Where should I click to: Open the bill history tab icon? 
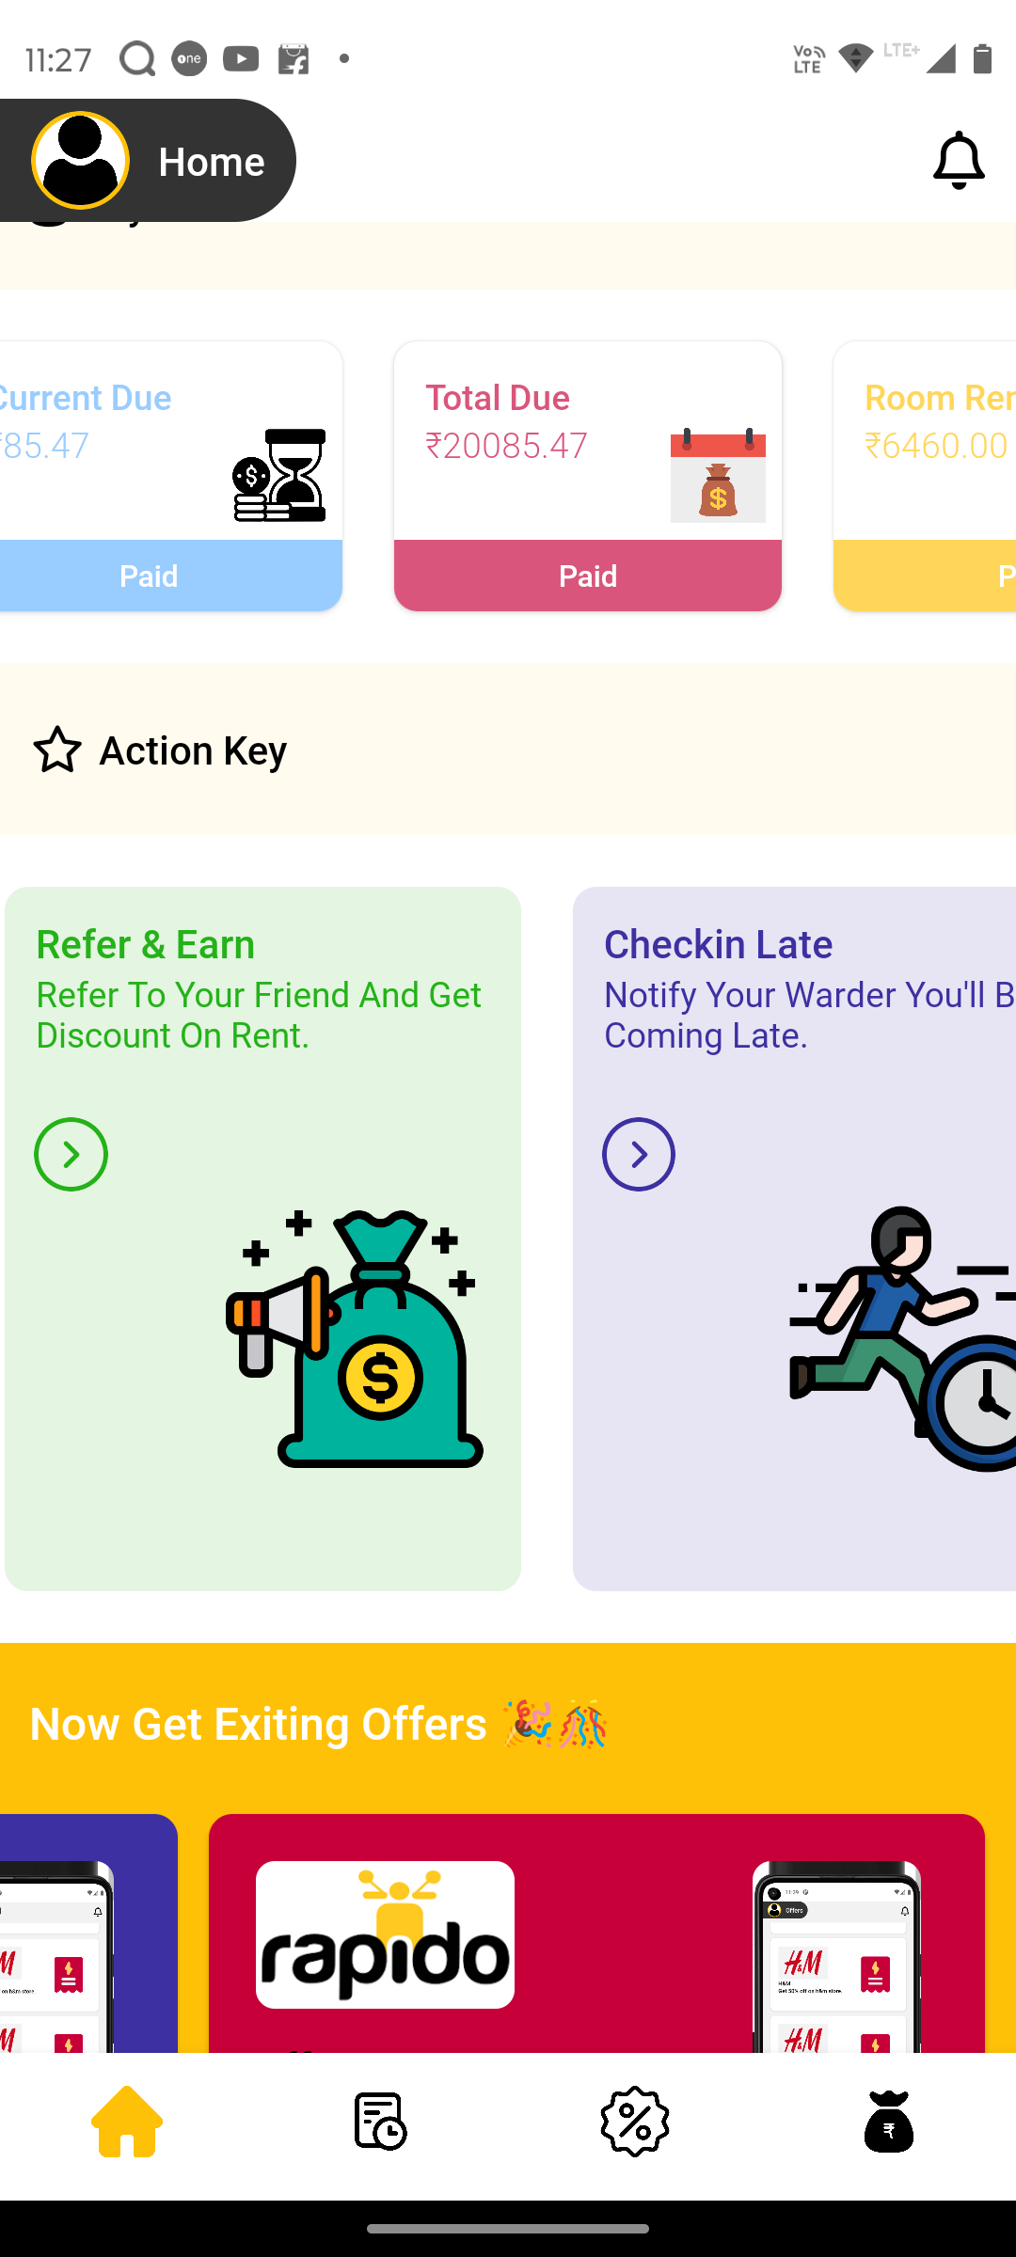[381, 2122]
